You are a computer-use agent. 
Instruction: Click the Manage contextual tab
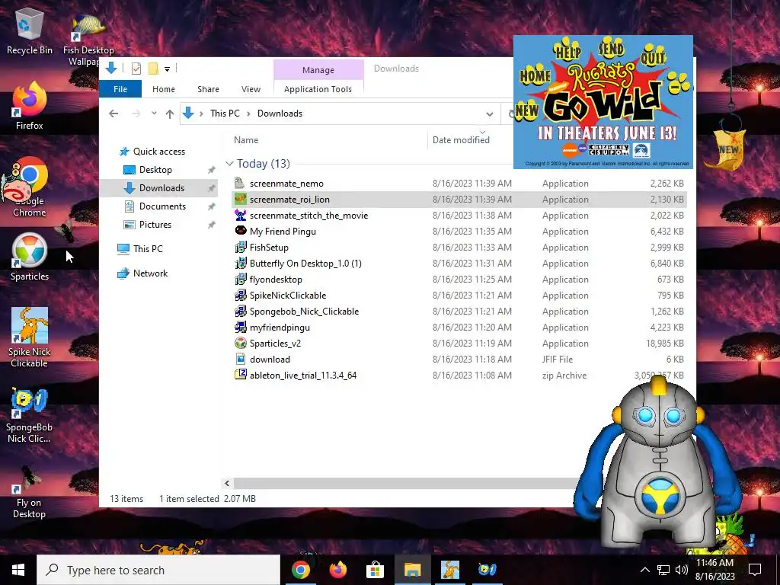pos(318,70)
